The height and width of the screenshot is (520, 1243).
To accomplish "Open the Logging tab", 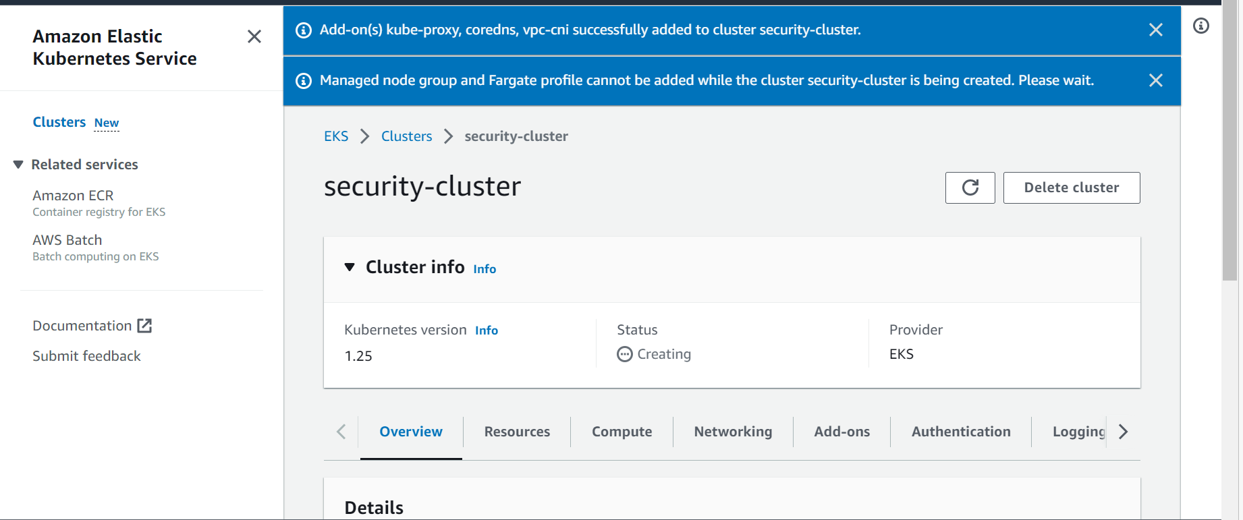I will click(x=1078, y=432).
